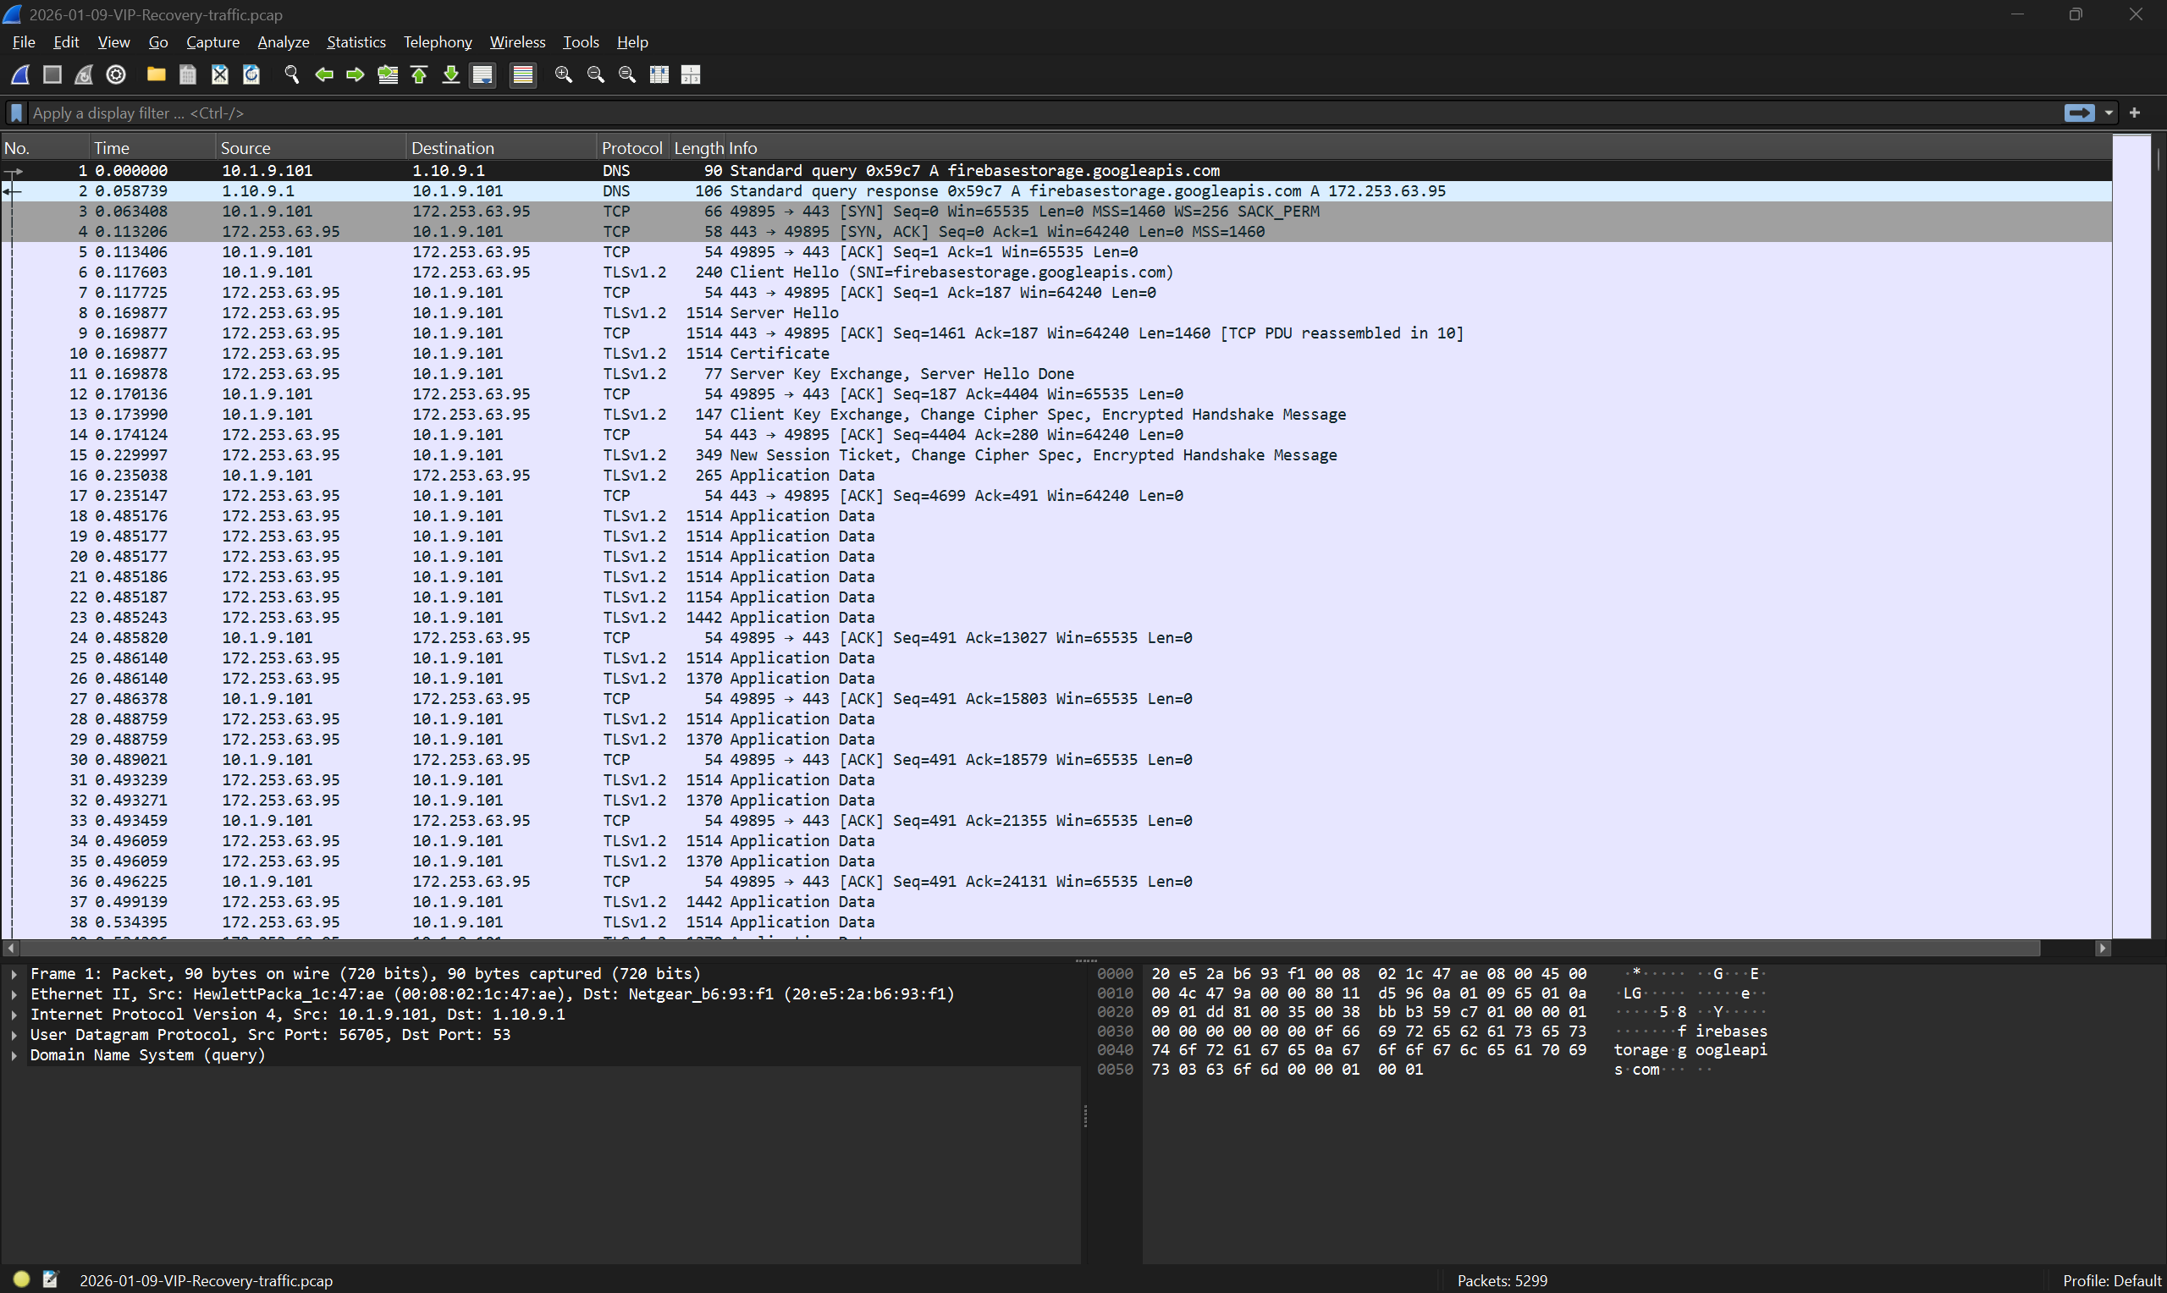Select packet 2 DNS query response
2167x1293 pixels.
pos(1057,190)
